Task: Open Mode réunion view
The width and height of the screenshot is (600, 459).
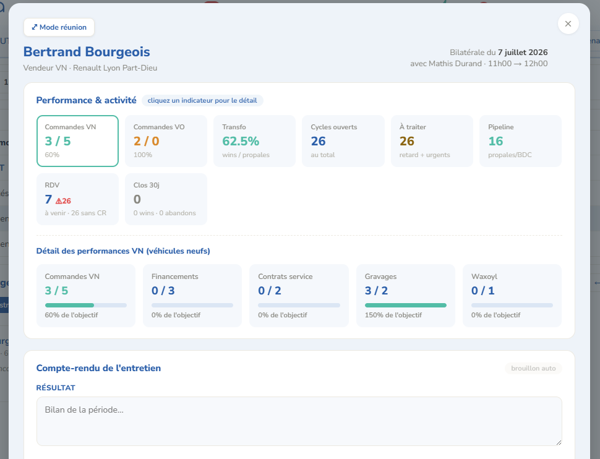Action: click(x=59, y=27)
